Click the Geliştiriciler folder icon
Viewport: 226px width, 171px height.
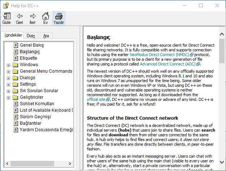pyautogui.click(x=15, y=97)
